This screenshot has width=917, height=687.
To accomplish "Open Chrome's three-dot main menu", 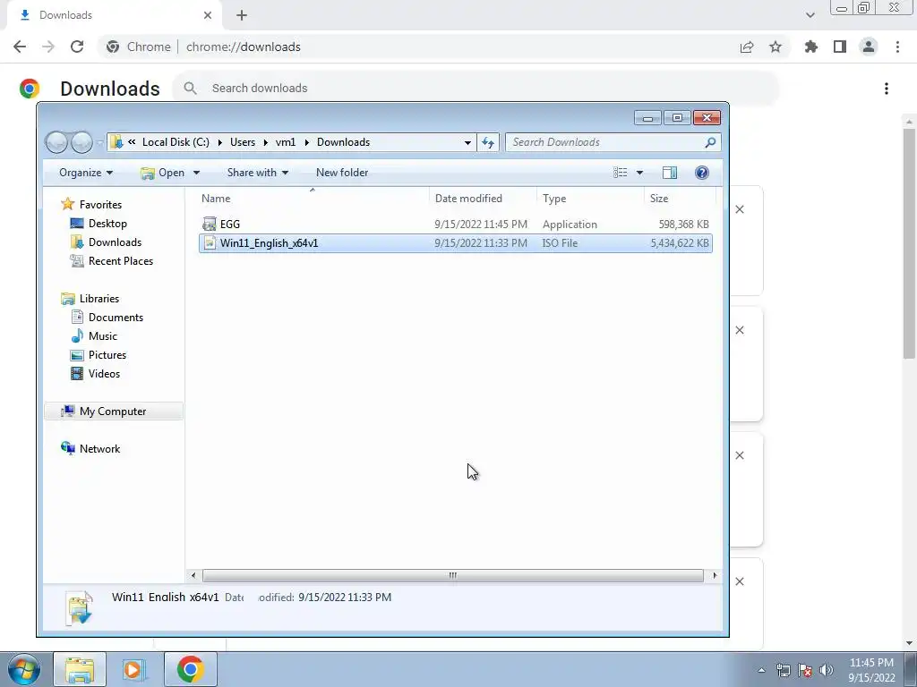I will (x=897, y=47).
